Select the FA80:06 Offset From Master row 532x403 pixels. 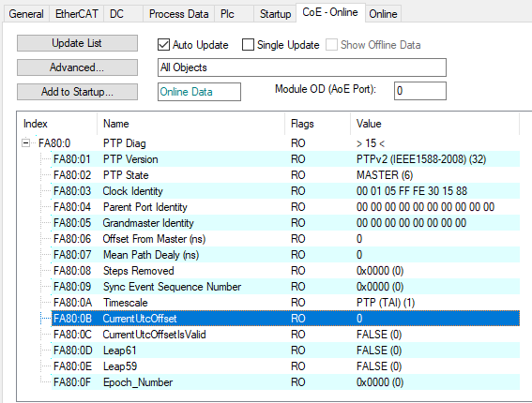tap(285, 239)
